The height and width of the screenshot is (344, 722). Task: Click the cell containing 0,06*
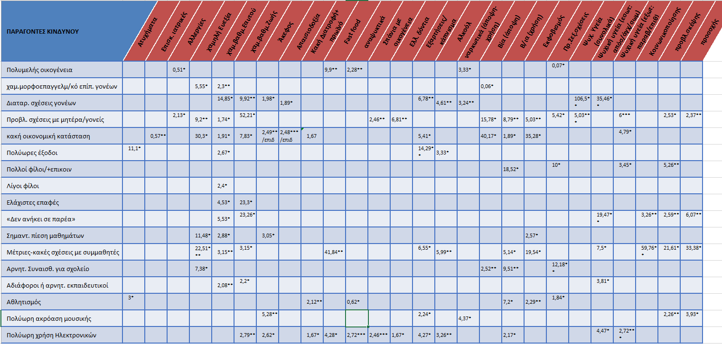point(490,86)
